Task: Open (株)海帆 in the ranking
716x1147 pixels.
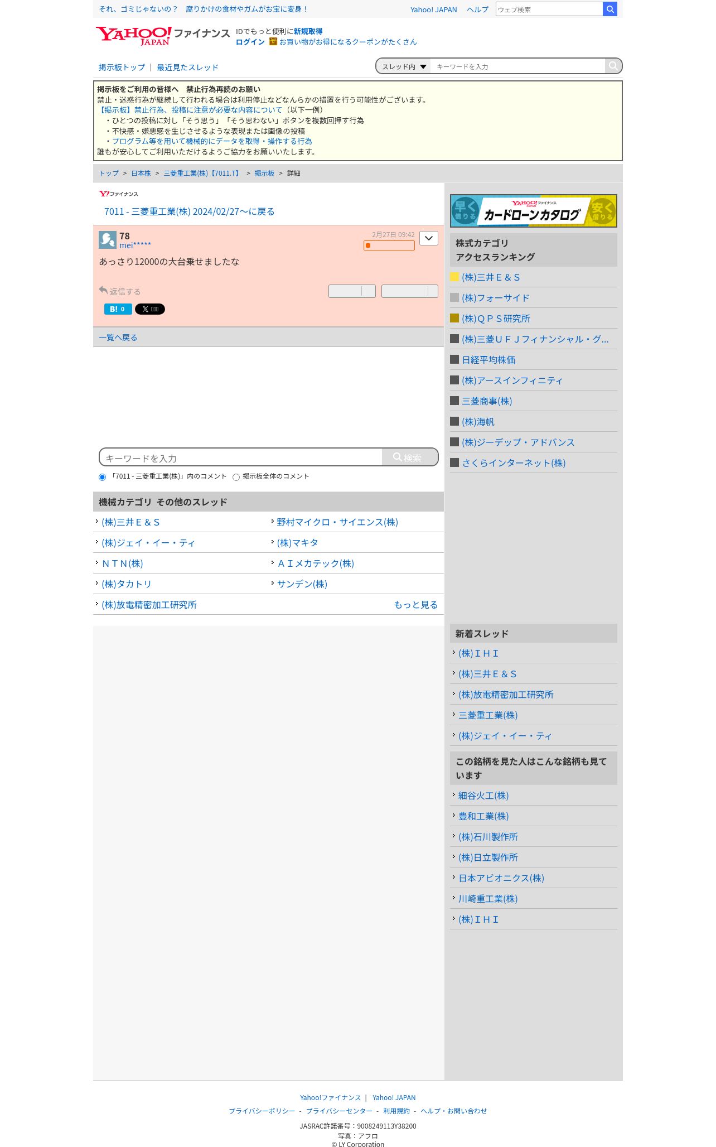Action: point(478,422)
